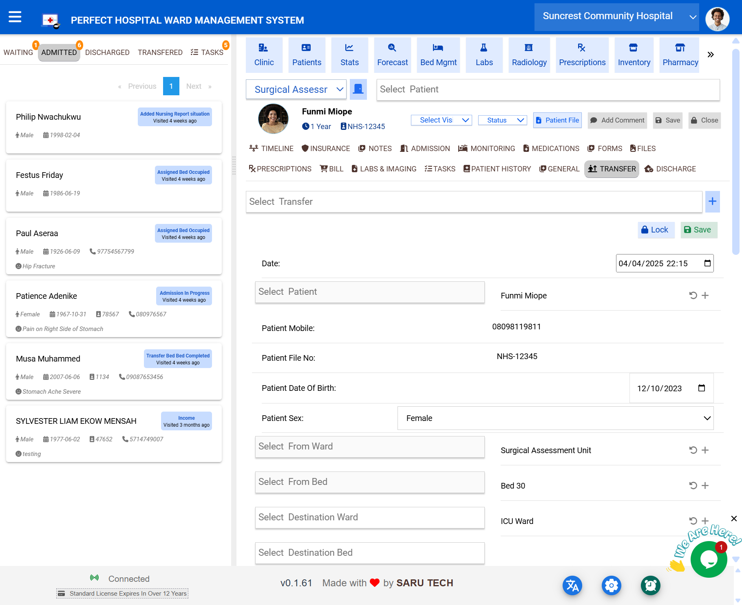The image size is (742, 605).
Task: Open Labs module
Action: pyautogui.click(x=484, y=55)
